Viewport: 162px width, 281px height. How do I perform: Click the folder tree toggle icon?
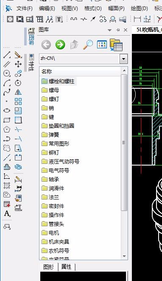click(116, 45)
